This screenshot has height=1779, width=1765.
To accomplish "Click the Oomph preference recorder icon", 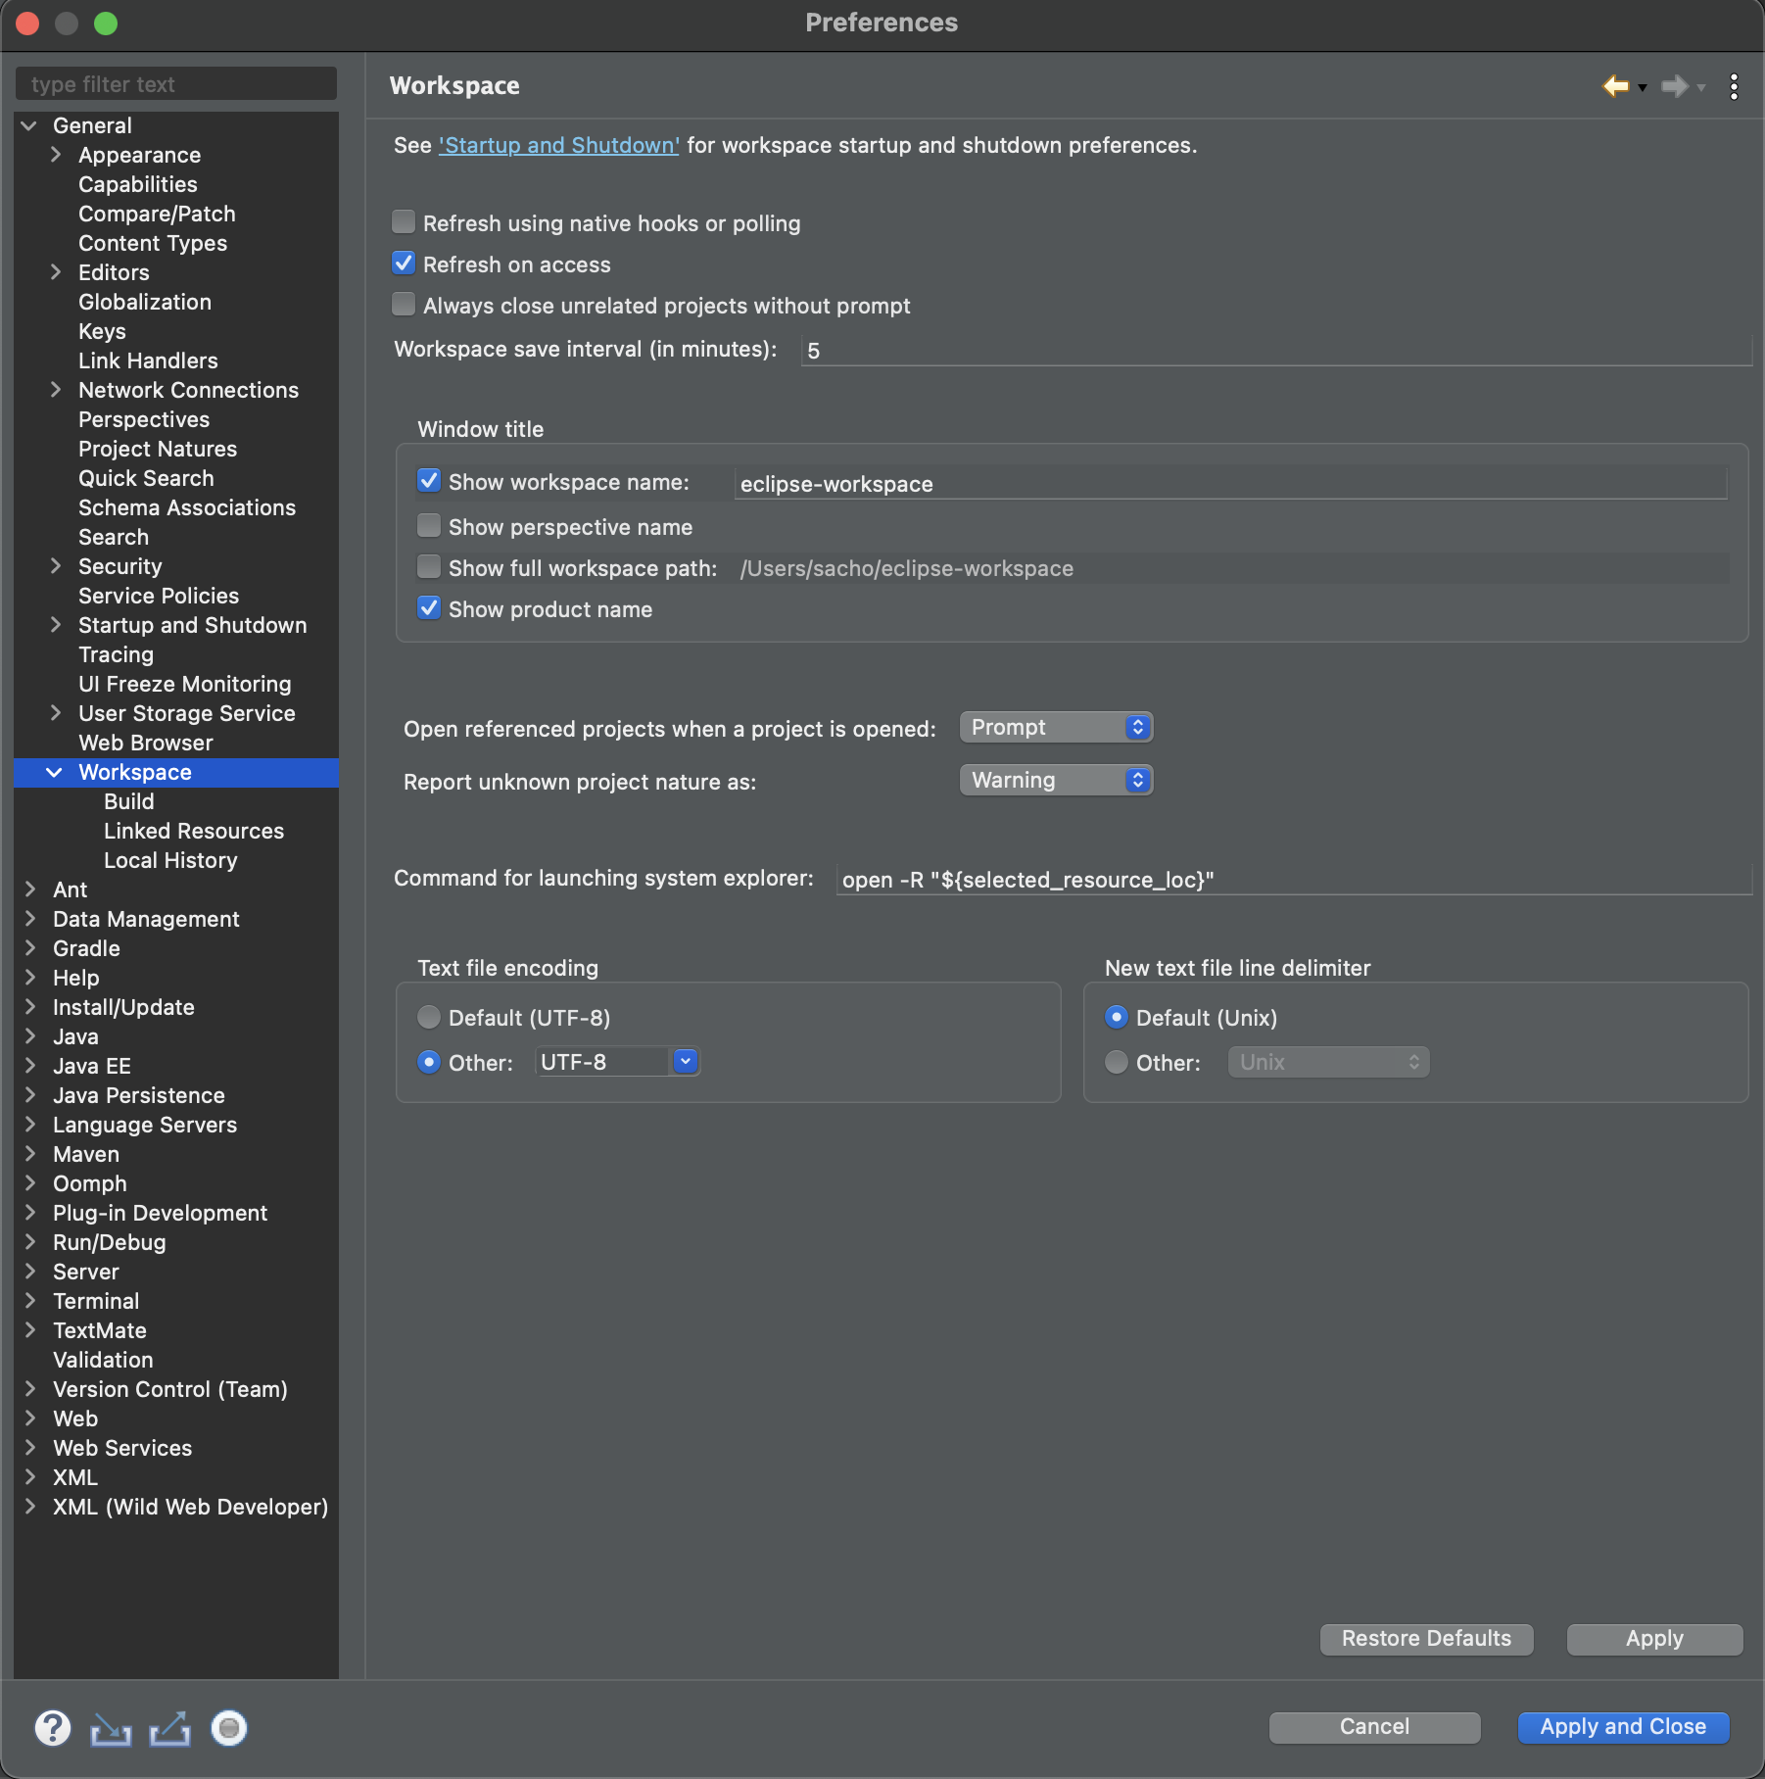I will pos(229,1728).
